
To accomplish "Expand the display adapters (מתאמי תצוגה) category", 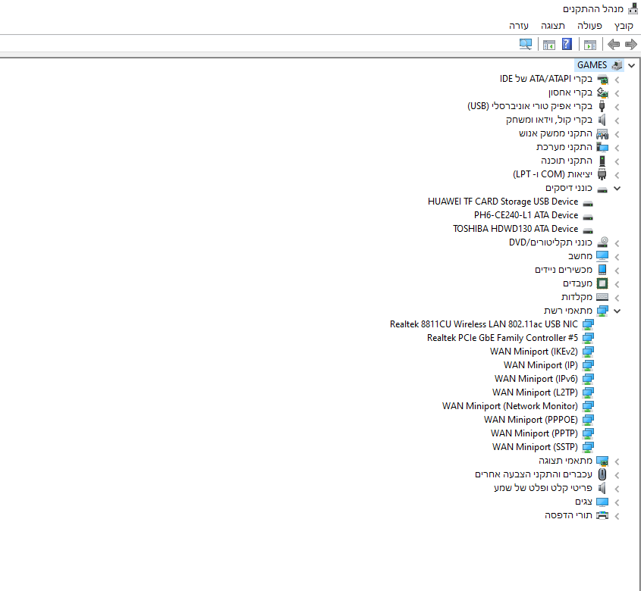I will 617,462.
